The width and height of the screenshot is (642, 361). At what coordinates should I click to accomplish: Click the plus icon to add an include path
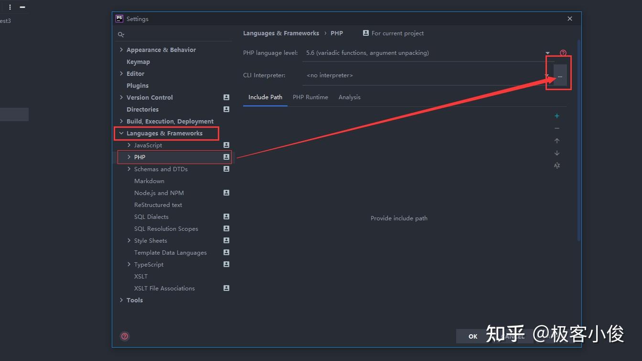556,115
